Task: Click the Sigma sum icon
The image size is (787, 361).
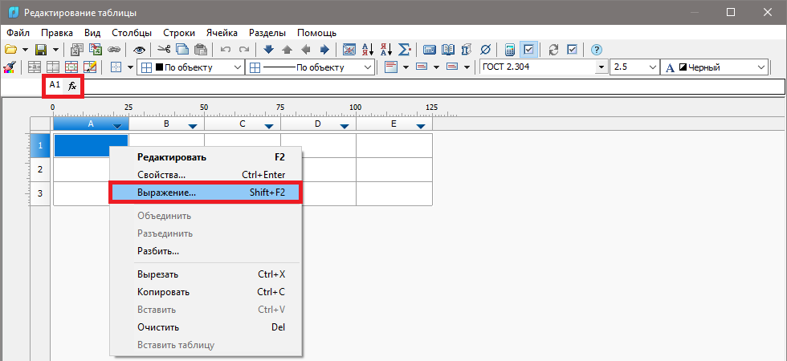Action: (x=404, y=50)
